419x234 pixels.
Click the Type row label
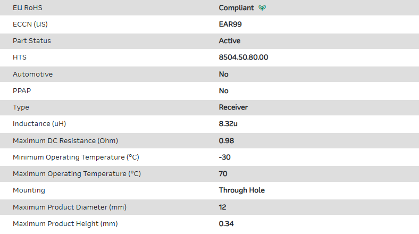[21, 107]
